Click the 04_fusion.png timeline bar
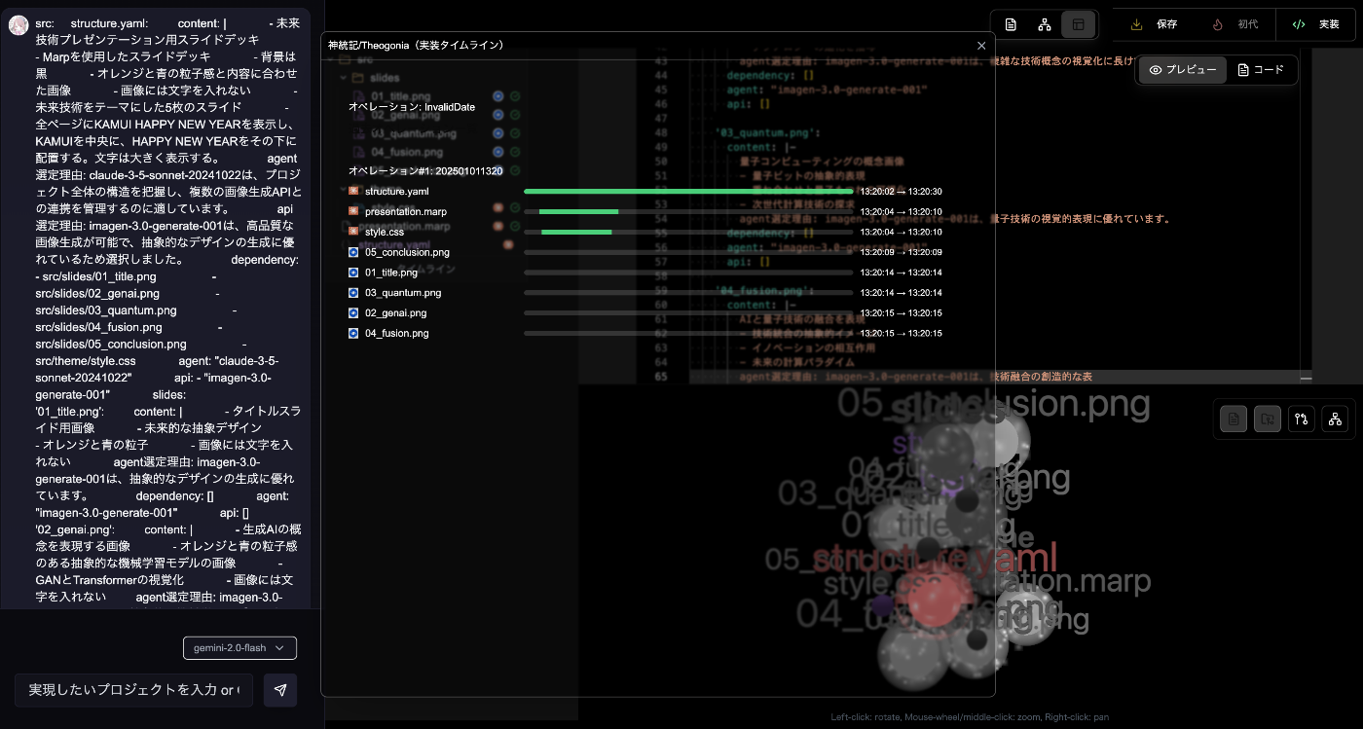1363x729 pixels. [688, 334]
